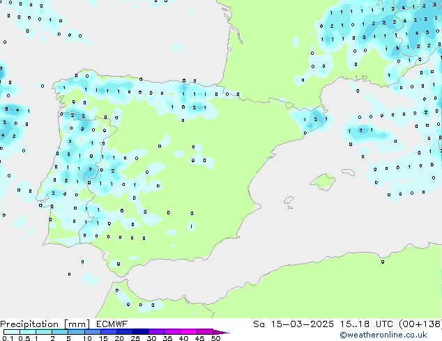Viewport: 442px width, 341px height.
Task: Click the '(00+138)' forecast offset text
Action: pyautogui.click(x=420, y=324)
